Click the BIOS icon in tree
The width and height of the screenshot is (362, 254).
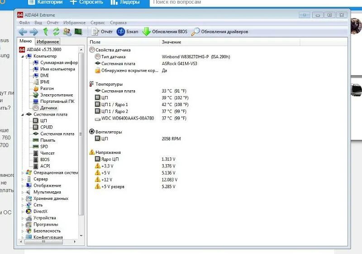click(x=36, y=160)
